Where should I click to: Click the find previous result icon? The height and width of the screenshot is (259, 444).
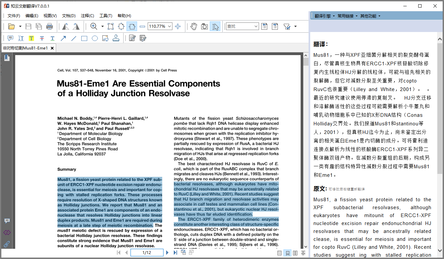264,26
